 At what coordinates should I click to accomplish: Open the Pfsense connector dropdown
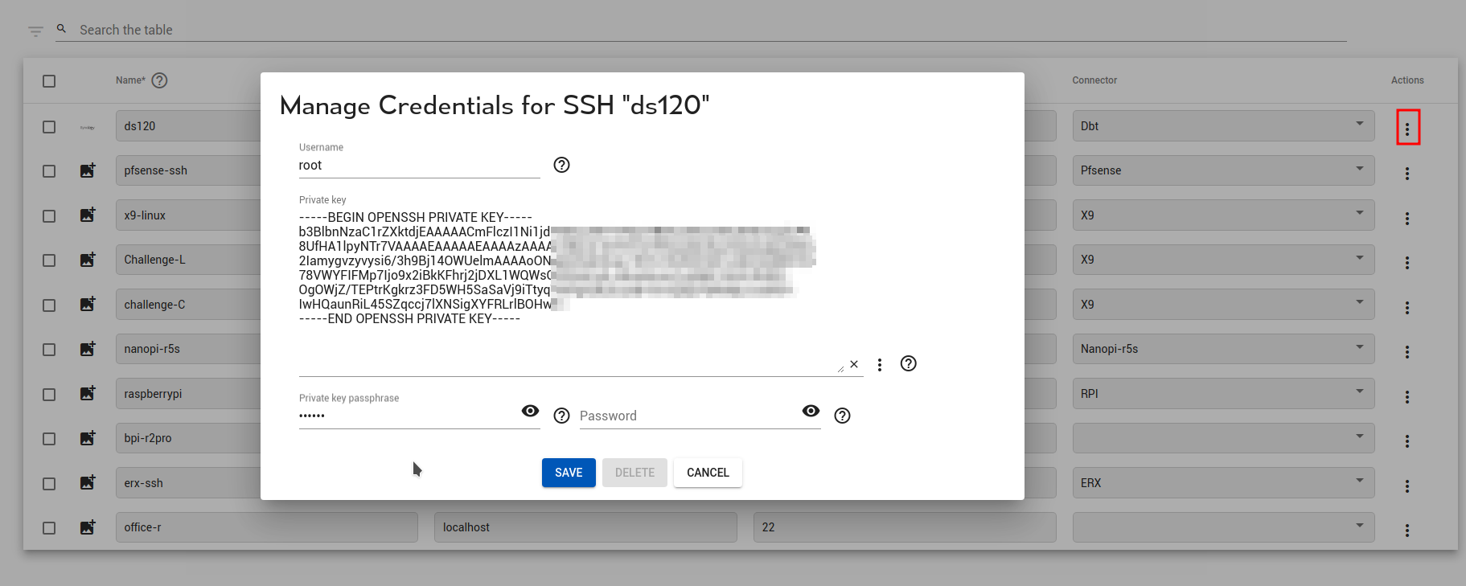click(x=1359, y=170)
